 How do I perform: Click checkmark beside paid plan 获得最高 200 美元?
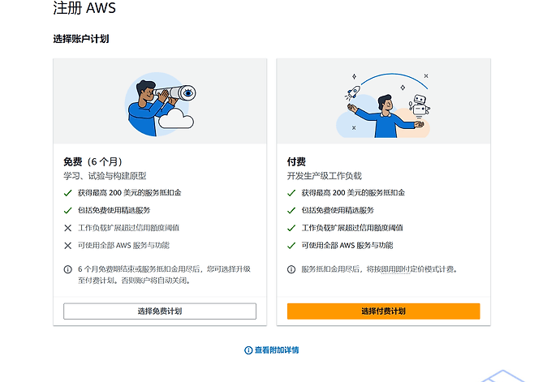pos(291,193)
